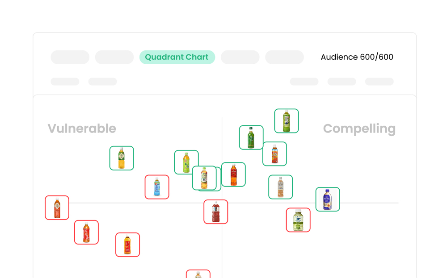Select the light green bottle left of center
This screenshot has height=278, width=447.
186,162
